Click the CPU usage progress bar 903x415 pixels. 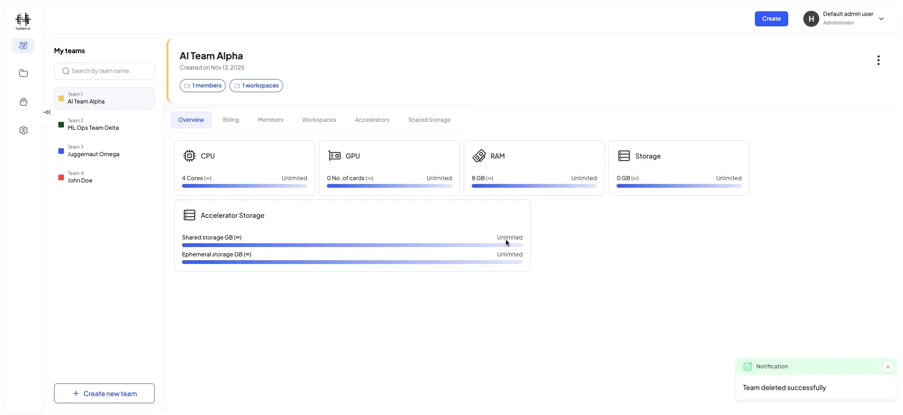point(245,186)
